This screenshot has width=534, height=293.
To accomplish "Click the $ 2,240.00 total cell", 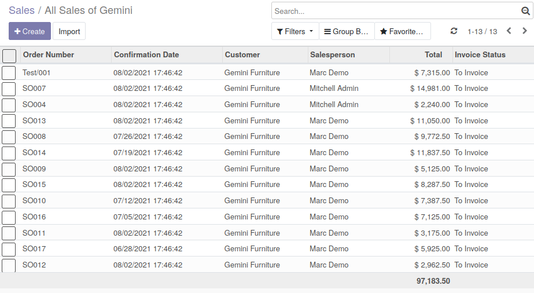I will (x=432, y=105).
